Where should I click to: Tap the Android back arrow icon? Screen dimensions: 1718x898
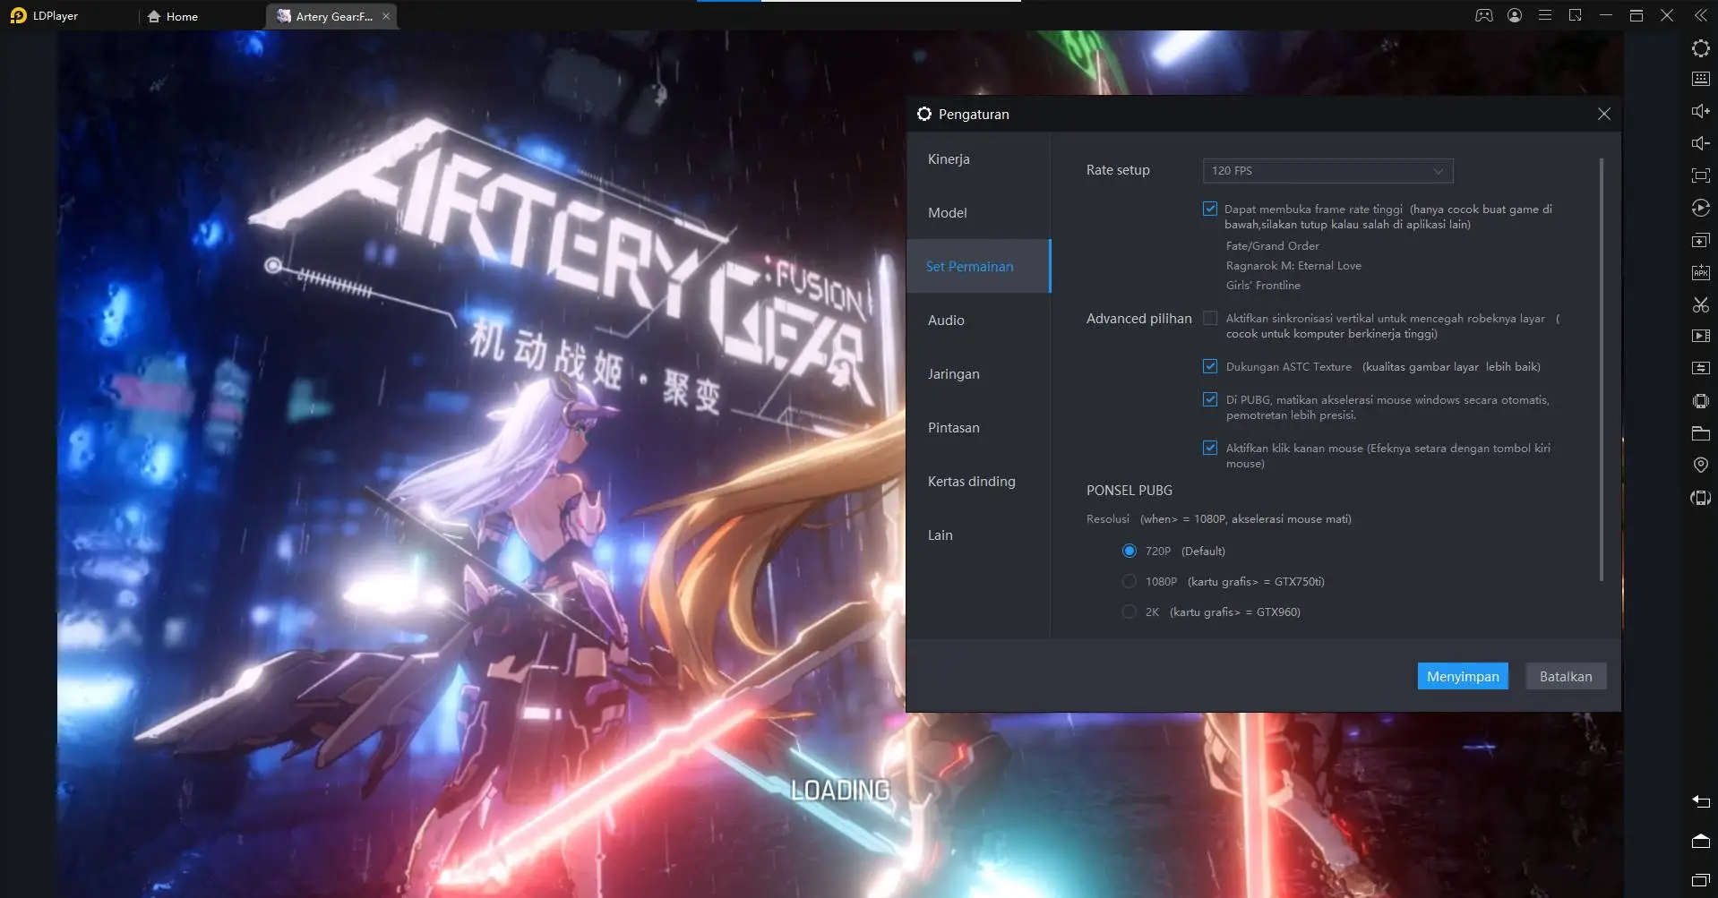click(x=1700, y=801)
